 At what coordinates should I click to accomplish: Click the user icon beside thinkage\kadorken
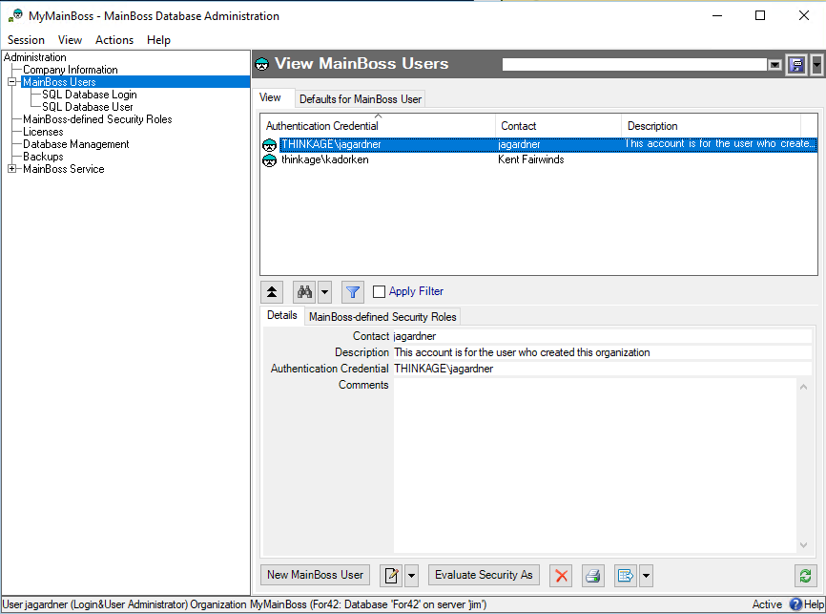click(x=269, y=159)
